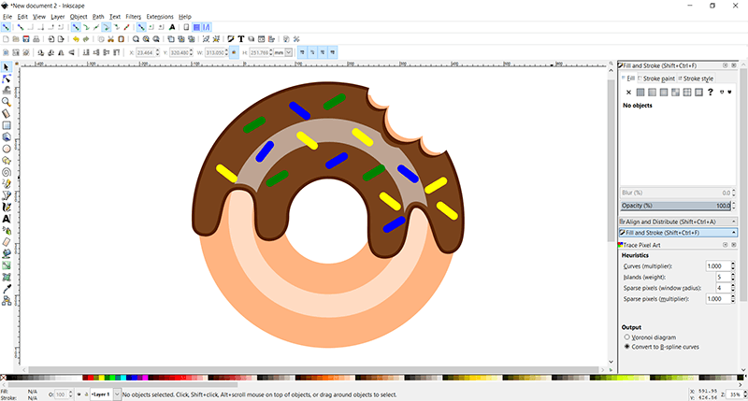Pick the yellow swatch in the palette

coord(101,378)
